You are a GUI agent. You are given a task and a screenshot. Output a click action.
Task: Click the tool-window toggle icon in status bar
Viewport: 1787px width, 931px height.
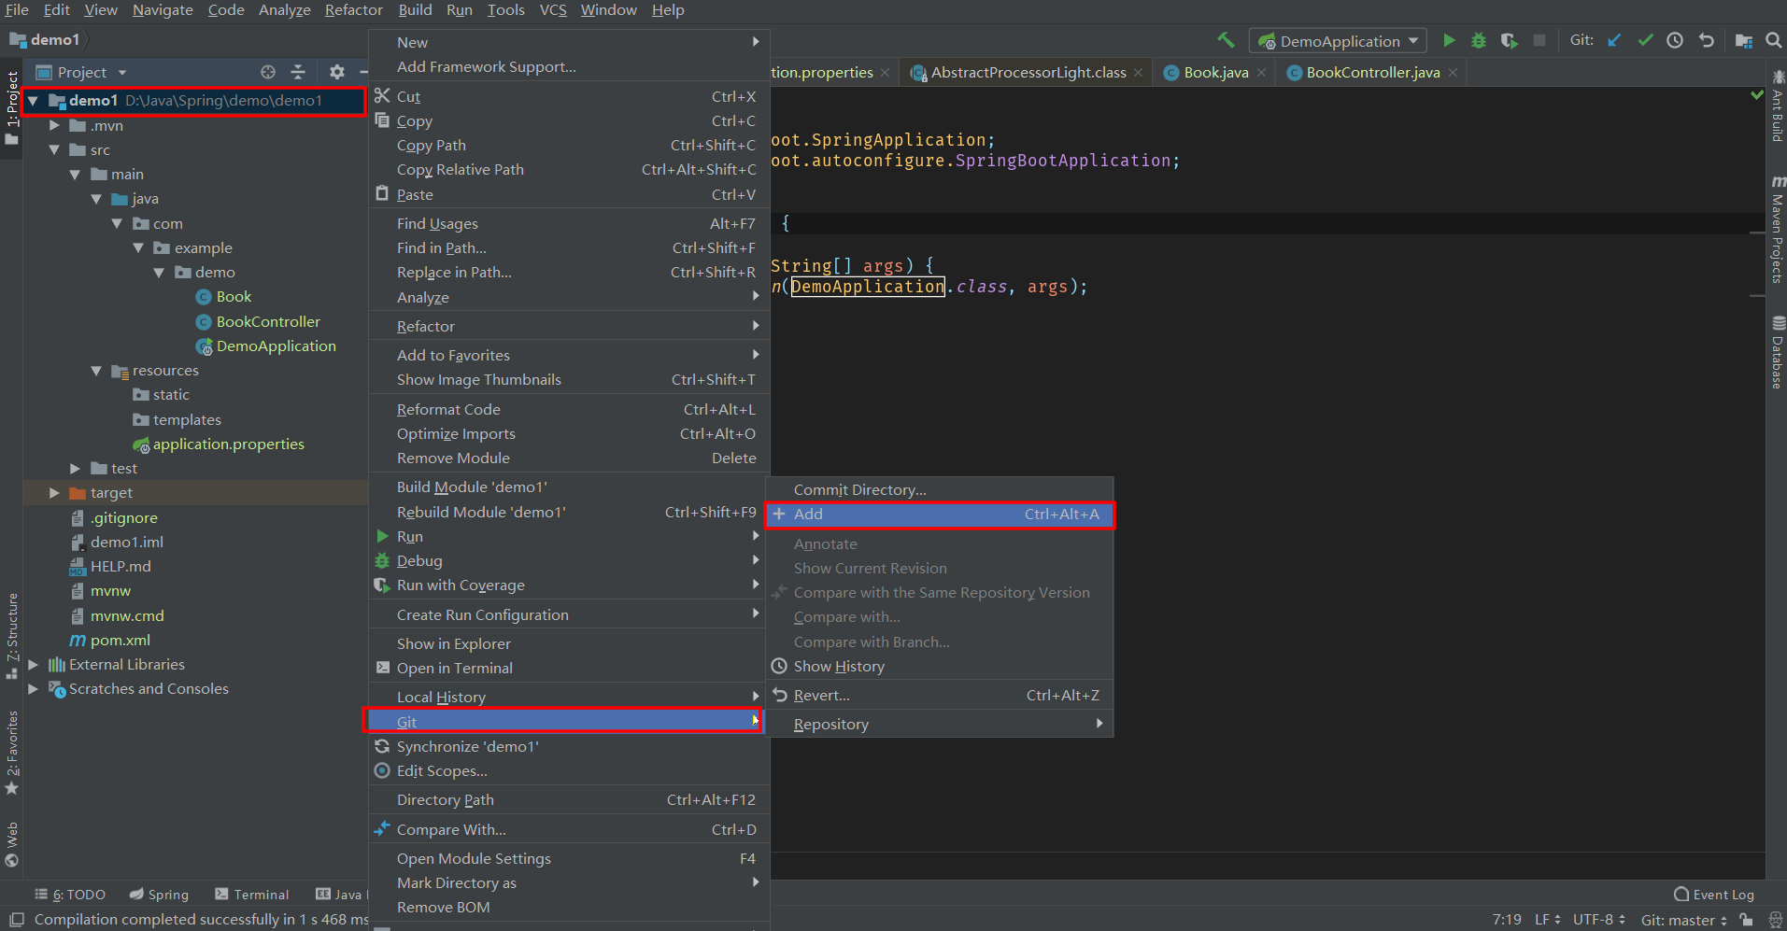click(16, 920)
